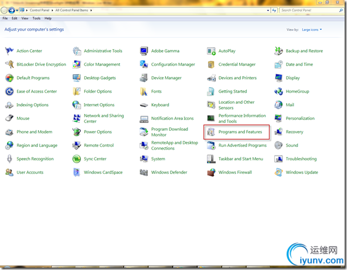Click the Power Options icon
Viewport: 347px width, 270px height.
point(77,132)
